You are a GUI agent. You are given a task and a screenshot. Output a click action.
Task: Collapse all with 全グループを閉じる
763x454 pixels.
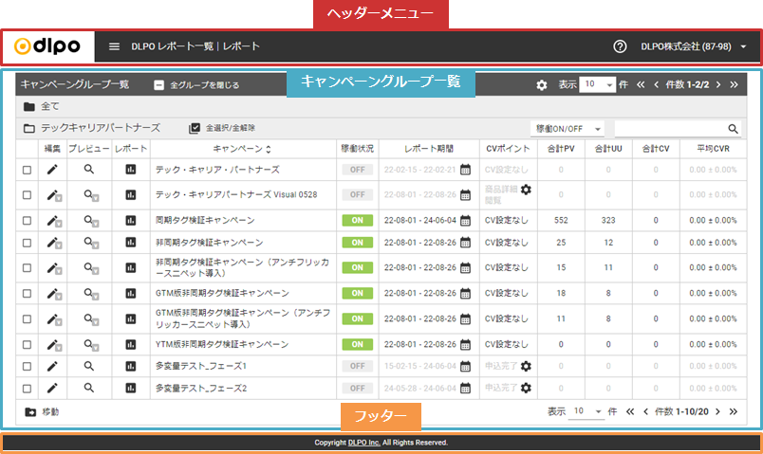click(x=196, y=85)
